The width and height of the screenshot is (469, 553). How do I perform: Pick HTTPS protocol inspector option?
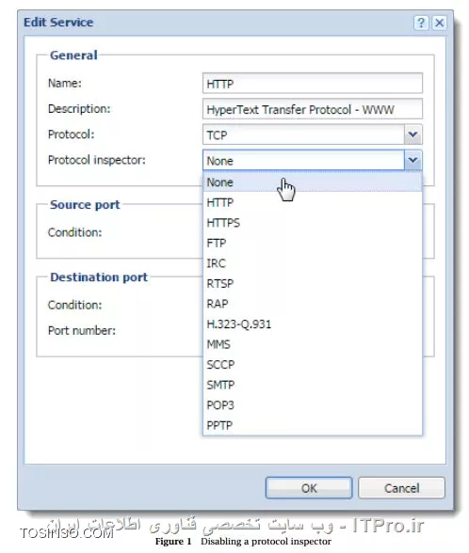[313, 223]
